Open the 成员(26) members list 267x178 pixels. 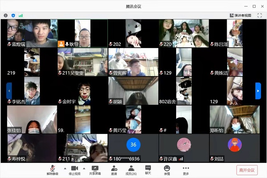[131, 170]
